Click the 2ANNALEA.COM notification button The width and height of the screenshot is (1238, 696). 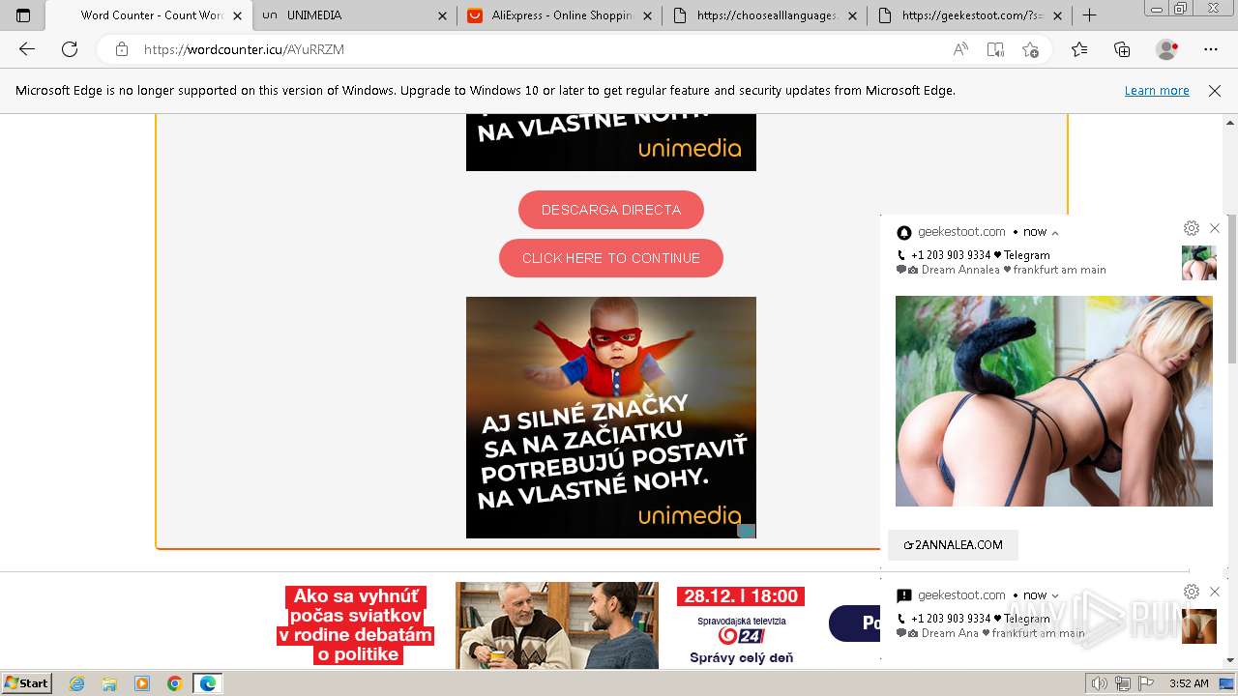[953, 545]
